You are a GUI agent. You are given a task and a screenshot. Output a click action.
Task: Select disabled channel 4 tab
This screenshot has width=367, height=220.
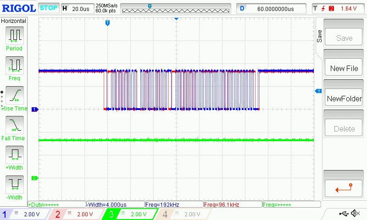[x=185, y=214]
